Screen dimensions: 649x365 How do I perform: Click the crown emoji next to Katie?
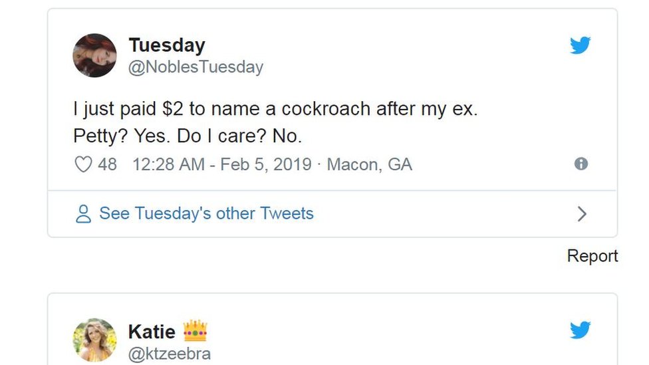click(x=195, y=331)
